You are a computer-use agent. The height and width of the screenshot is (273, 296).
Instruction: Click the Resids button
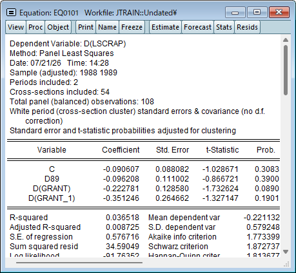coord(247,27)
